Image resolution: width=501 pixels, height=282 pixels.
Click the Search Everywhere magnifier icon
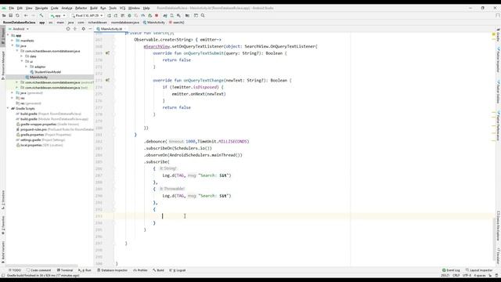pos(203,16)
